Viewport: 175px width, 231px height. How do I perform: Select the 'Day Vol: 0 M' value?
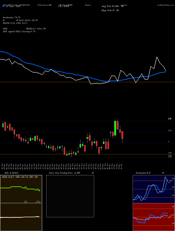(110, 10)
